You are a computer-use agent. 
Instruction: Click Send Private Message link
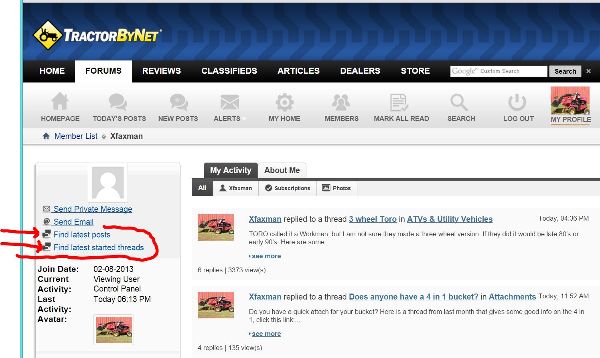tap(93, 209)
